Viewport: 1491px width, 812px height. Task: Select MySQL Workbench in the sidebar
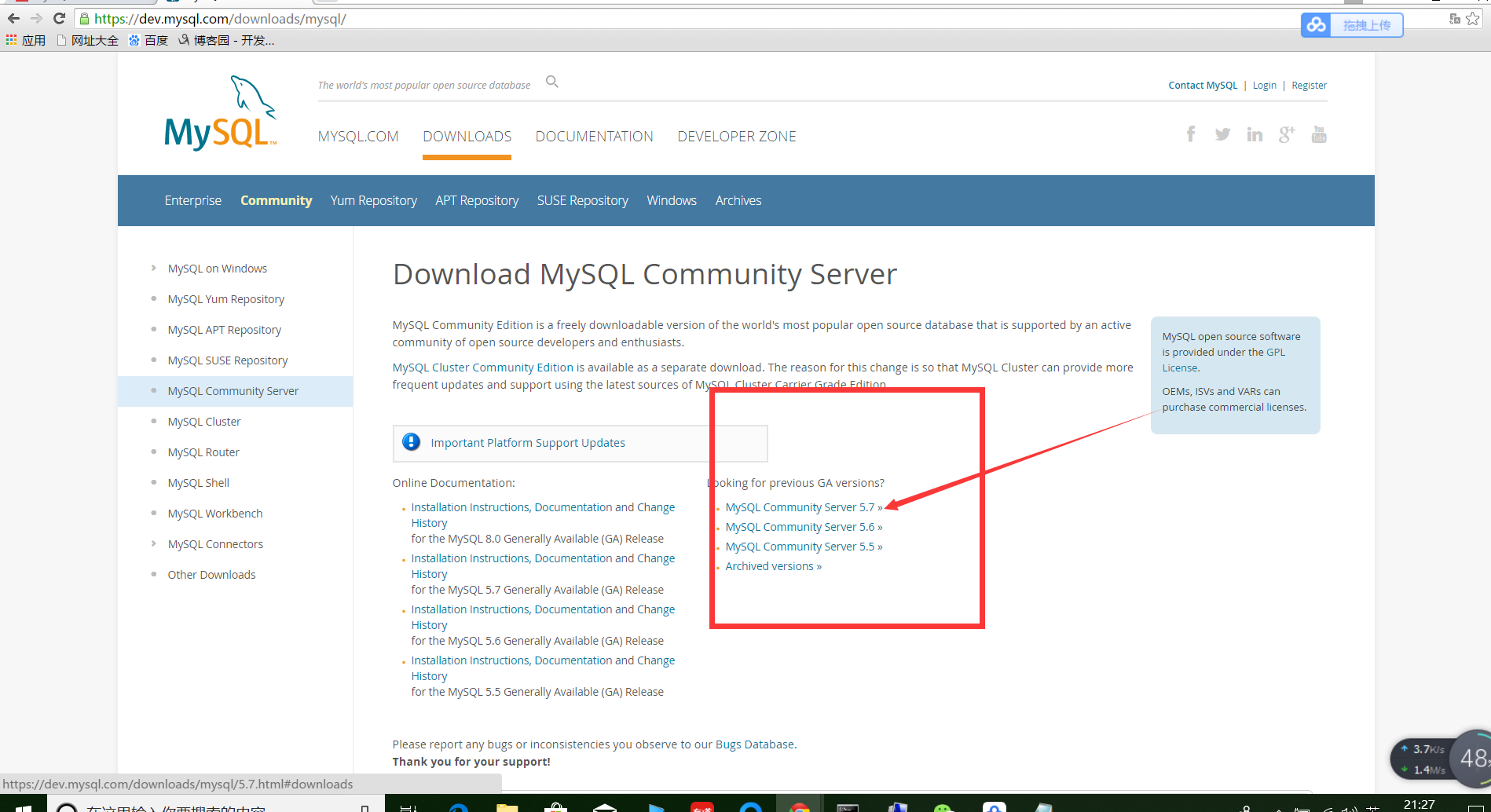click(214, 514)
